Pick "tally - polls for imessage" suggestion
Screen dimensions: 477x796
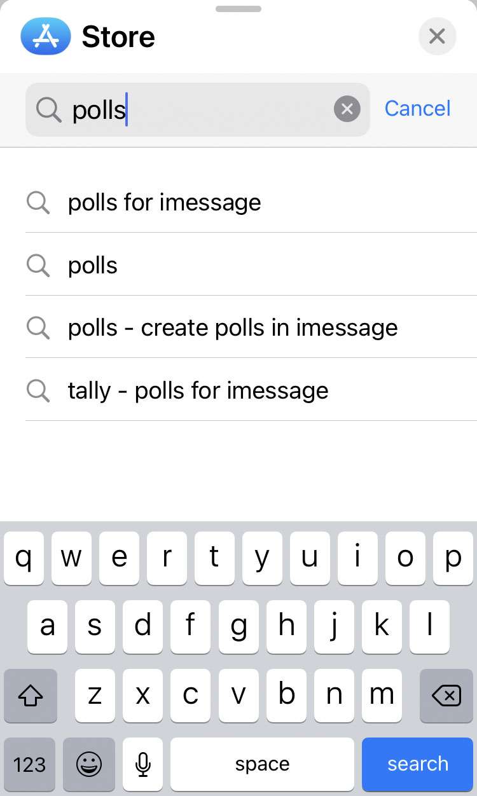tap(198, 390)
